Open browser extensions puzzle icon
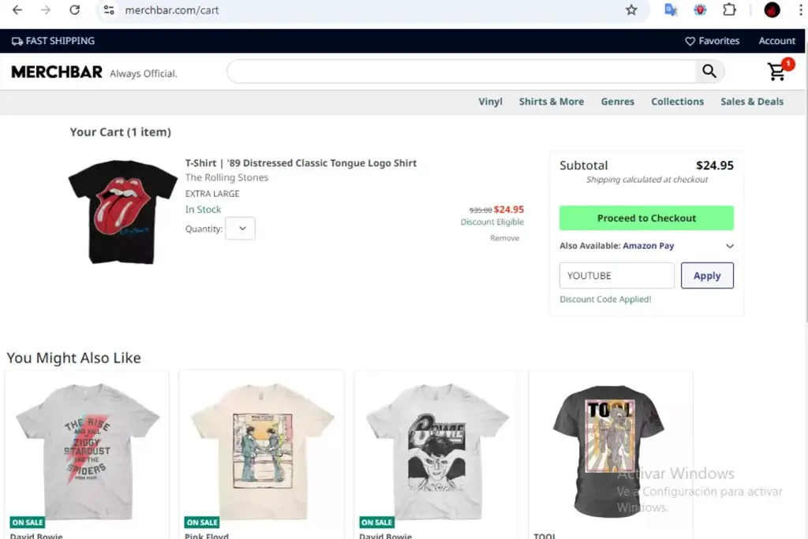808x539 pixels. point(729,9)
